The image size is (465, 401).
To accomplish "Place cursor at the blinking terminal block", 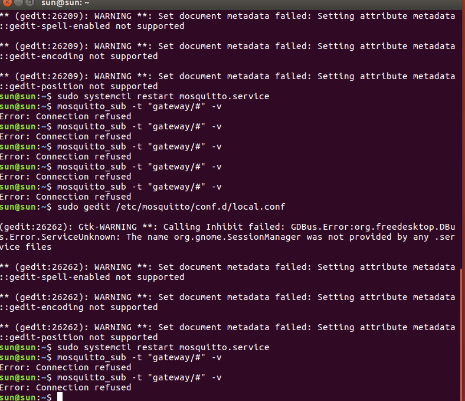I will click(x=60, y=397).
